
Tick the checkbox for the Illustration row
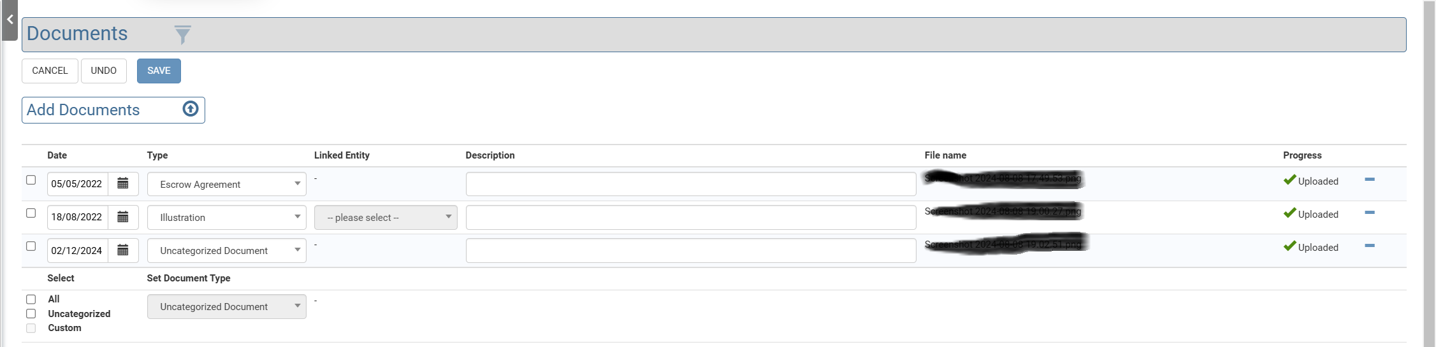coord(31,213)
